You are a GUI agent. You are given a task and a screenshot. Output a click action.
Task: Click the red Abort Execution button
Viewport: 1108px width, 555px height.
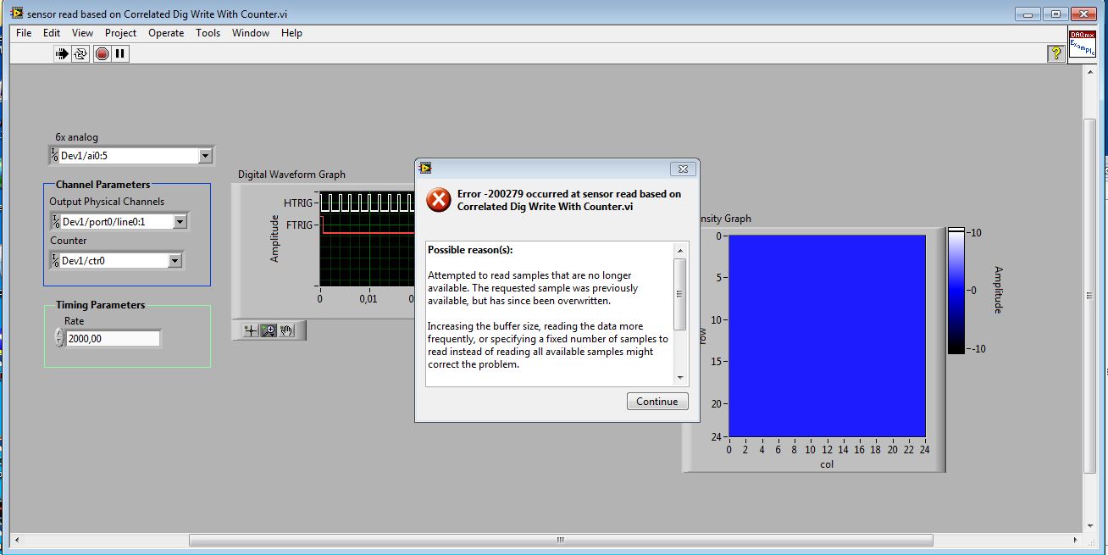pyautogui.click(x=102, y=54)
